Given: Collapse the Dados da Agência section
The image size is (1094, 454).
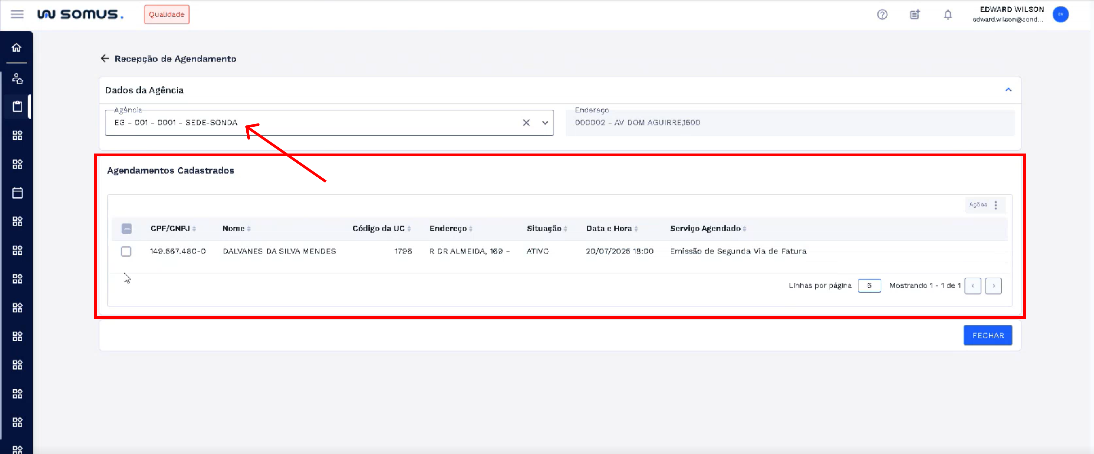Looking at the screenshot, I should pos(1008,90).
